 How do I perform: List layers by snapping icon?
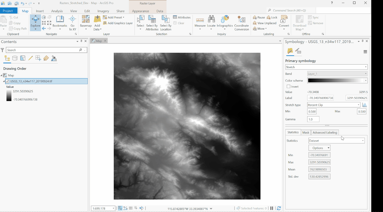38,58
